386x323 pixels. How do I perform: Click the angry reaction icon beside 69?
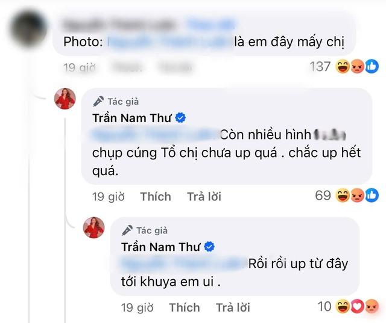tap(358, 195)
